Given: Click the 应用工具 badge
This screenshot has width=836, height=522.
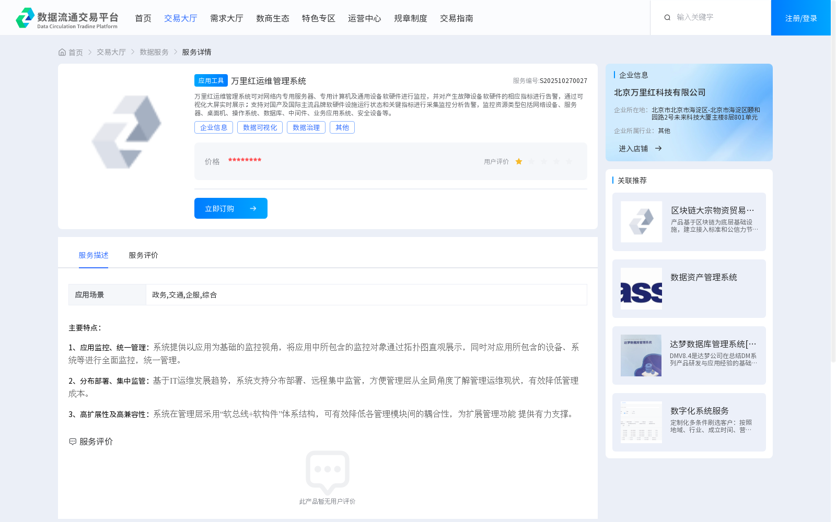Looking at the screenshot, I should (x=211, y=80).
